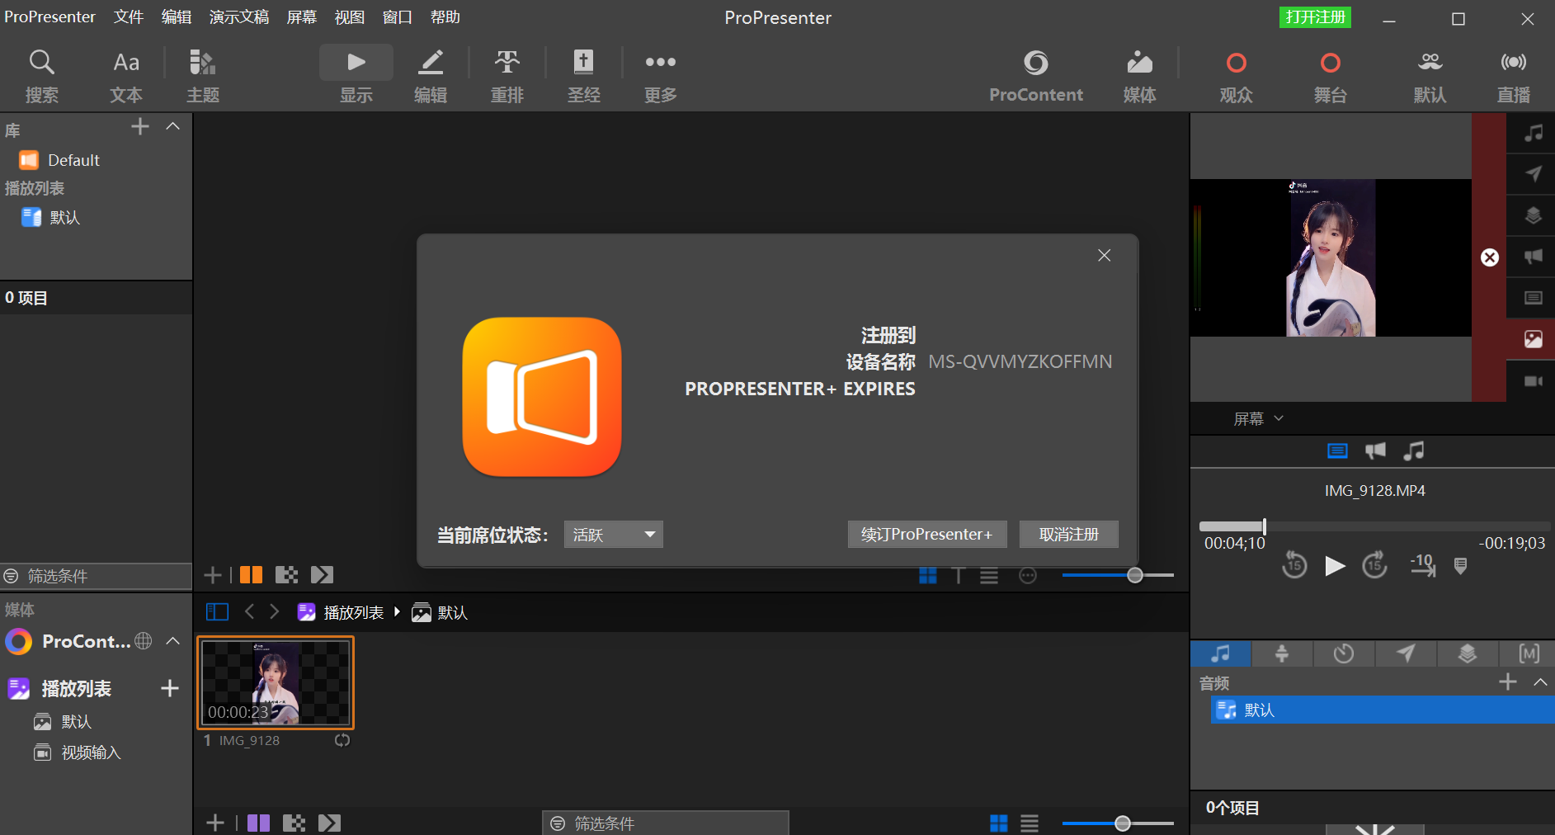Collapse the 库 library section
1555x835 pixels.
point(172,127)
